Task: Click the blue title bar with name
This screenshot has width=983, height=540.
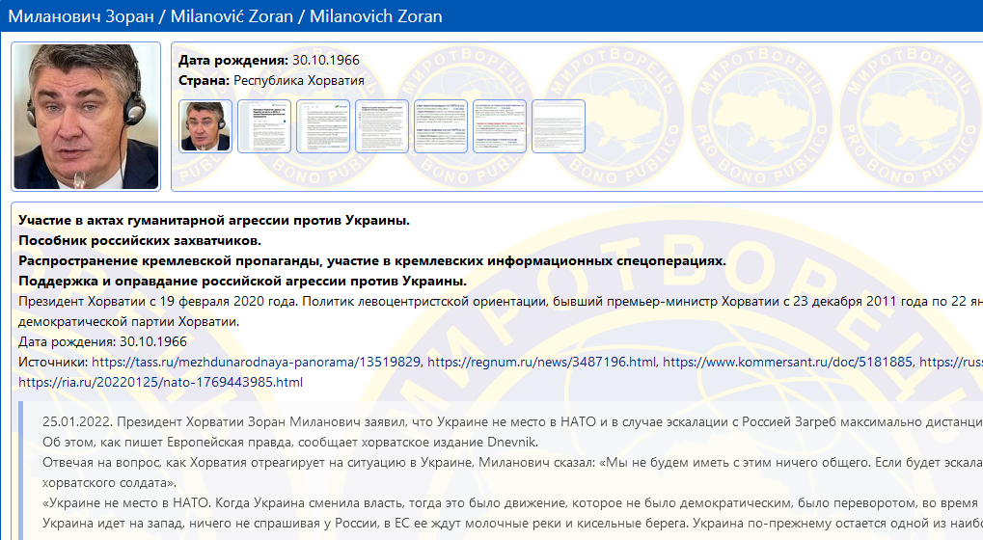Action: coord(491,16)
